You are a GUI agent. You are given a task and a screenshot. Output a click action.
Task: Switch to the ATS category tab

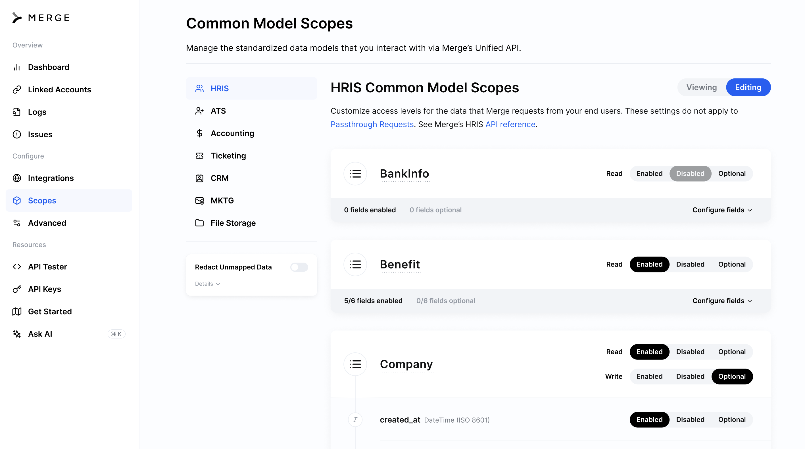[x=218, y=111]
